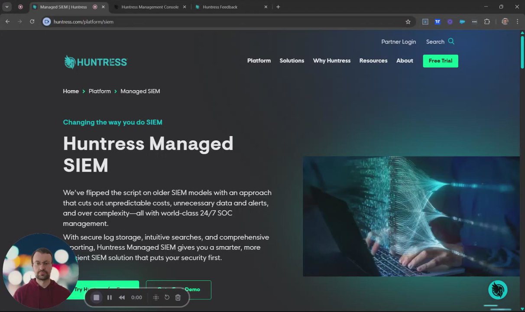Open the Platform navigation menu
The height and width of the screenshot is (312, 525).
(259, 61)
